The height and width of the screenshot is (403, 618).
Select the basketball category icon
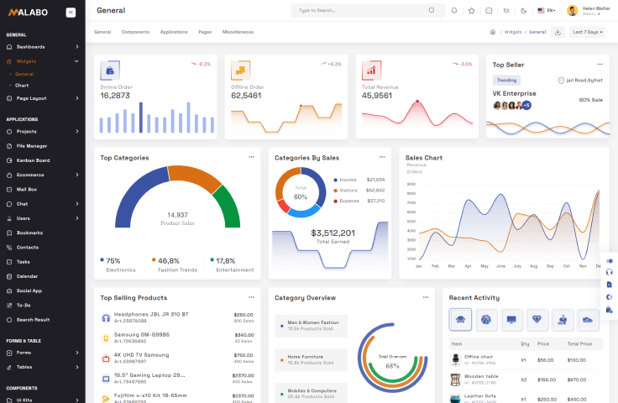click(485, 319)
